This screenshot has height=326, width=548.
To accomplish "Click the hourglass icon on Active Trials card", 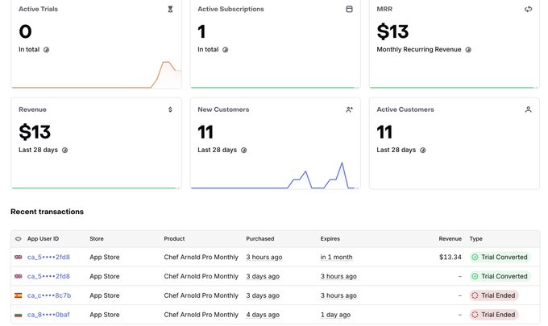I will coord(170,9).
